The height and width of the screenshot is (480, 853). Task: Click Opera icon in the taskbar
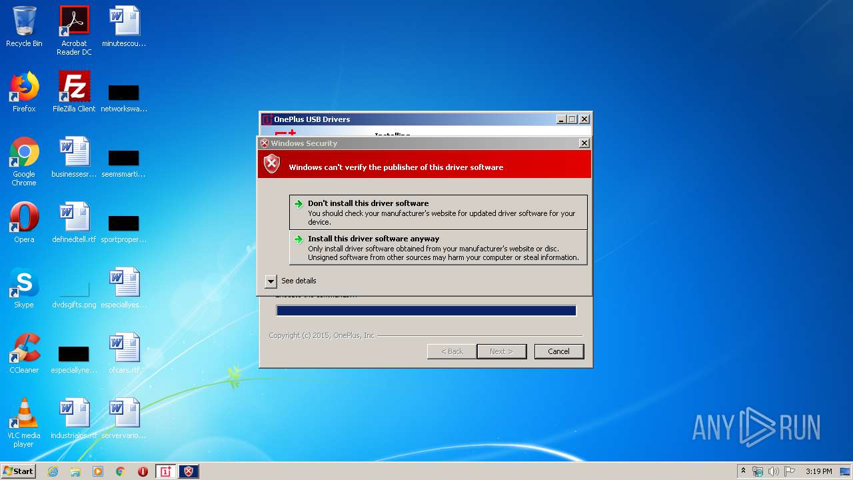[x=143, y=471]
